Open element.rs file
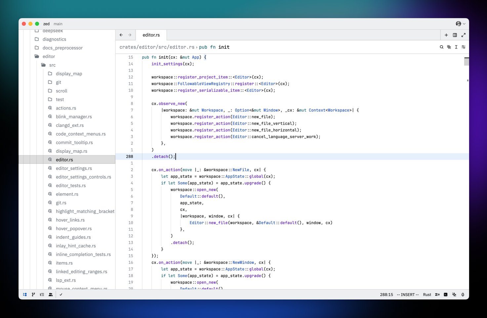Viewport: 487px width, 318px height. 67,194
